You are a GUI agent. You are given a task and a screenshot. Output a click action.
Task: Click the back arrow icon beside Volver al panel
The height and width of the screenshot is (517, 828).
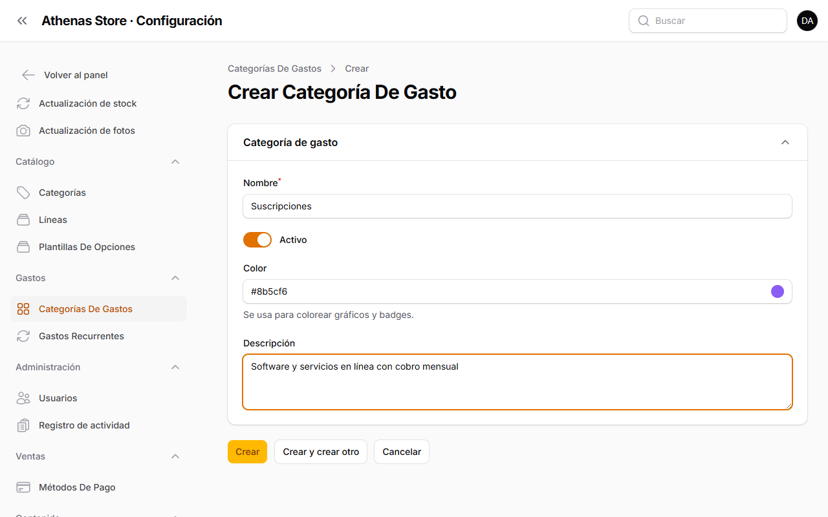click(x=28, y=75)
